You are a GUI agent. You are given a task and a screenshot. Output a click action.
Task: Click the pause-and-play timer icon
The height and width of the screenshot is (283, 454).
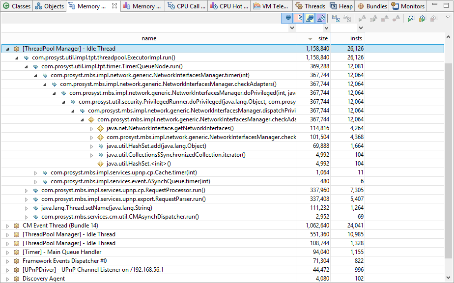click(423, 18)
